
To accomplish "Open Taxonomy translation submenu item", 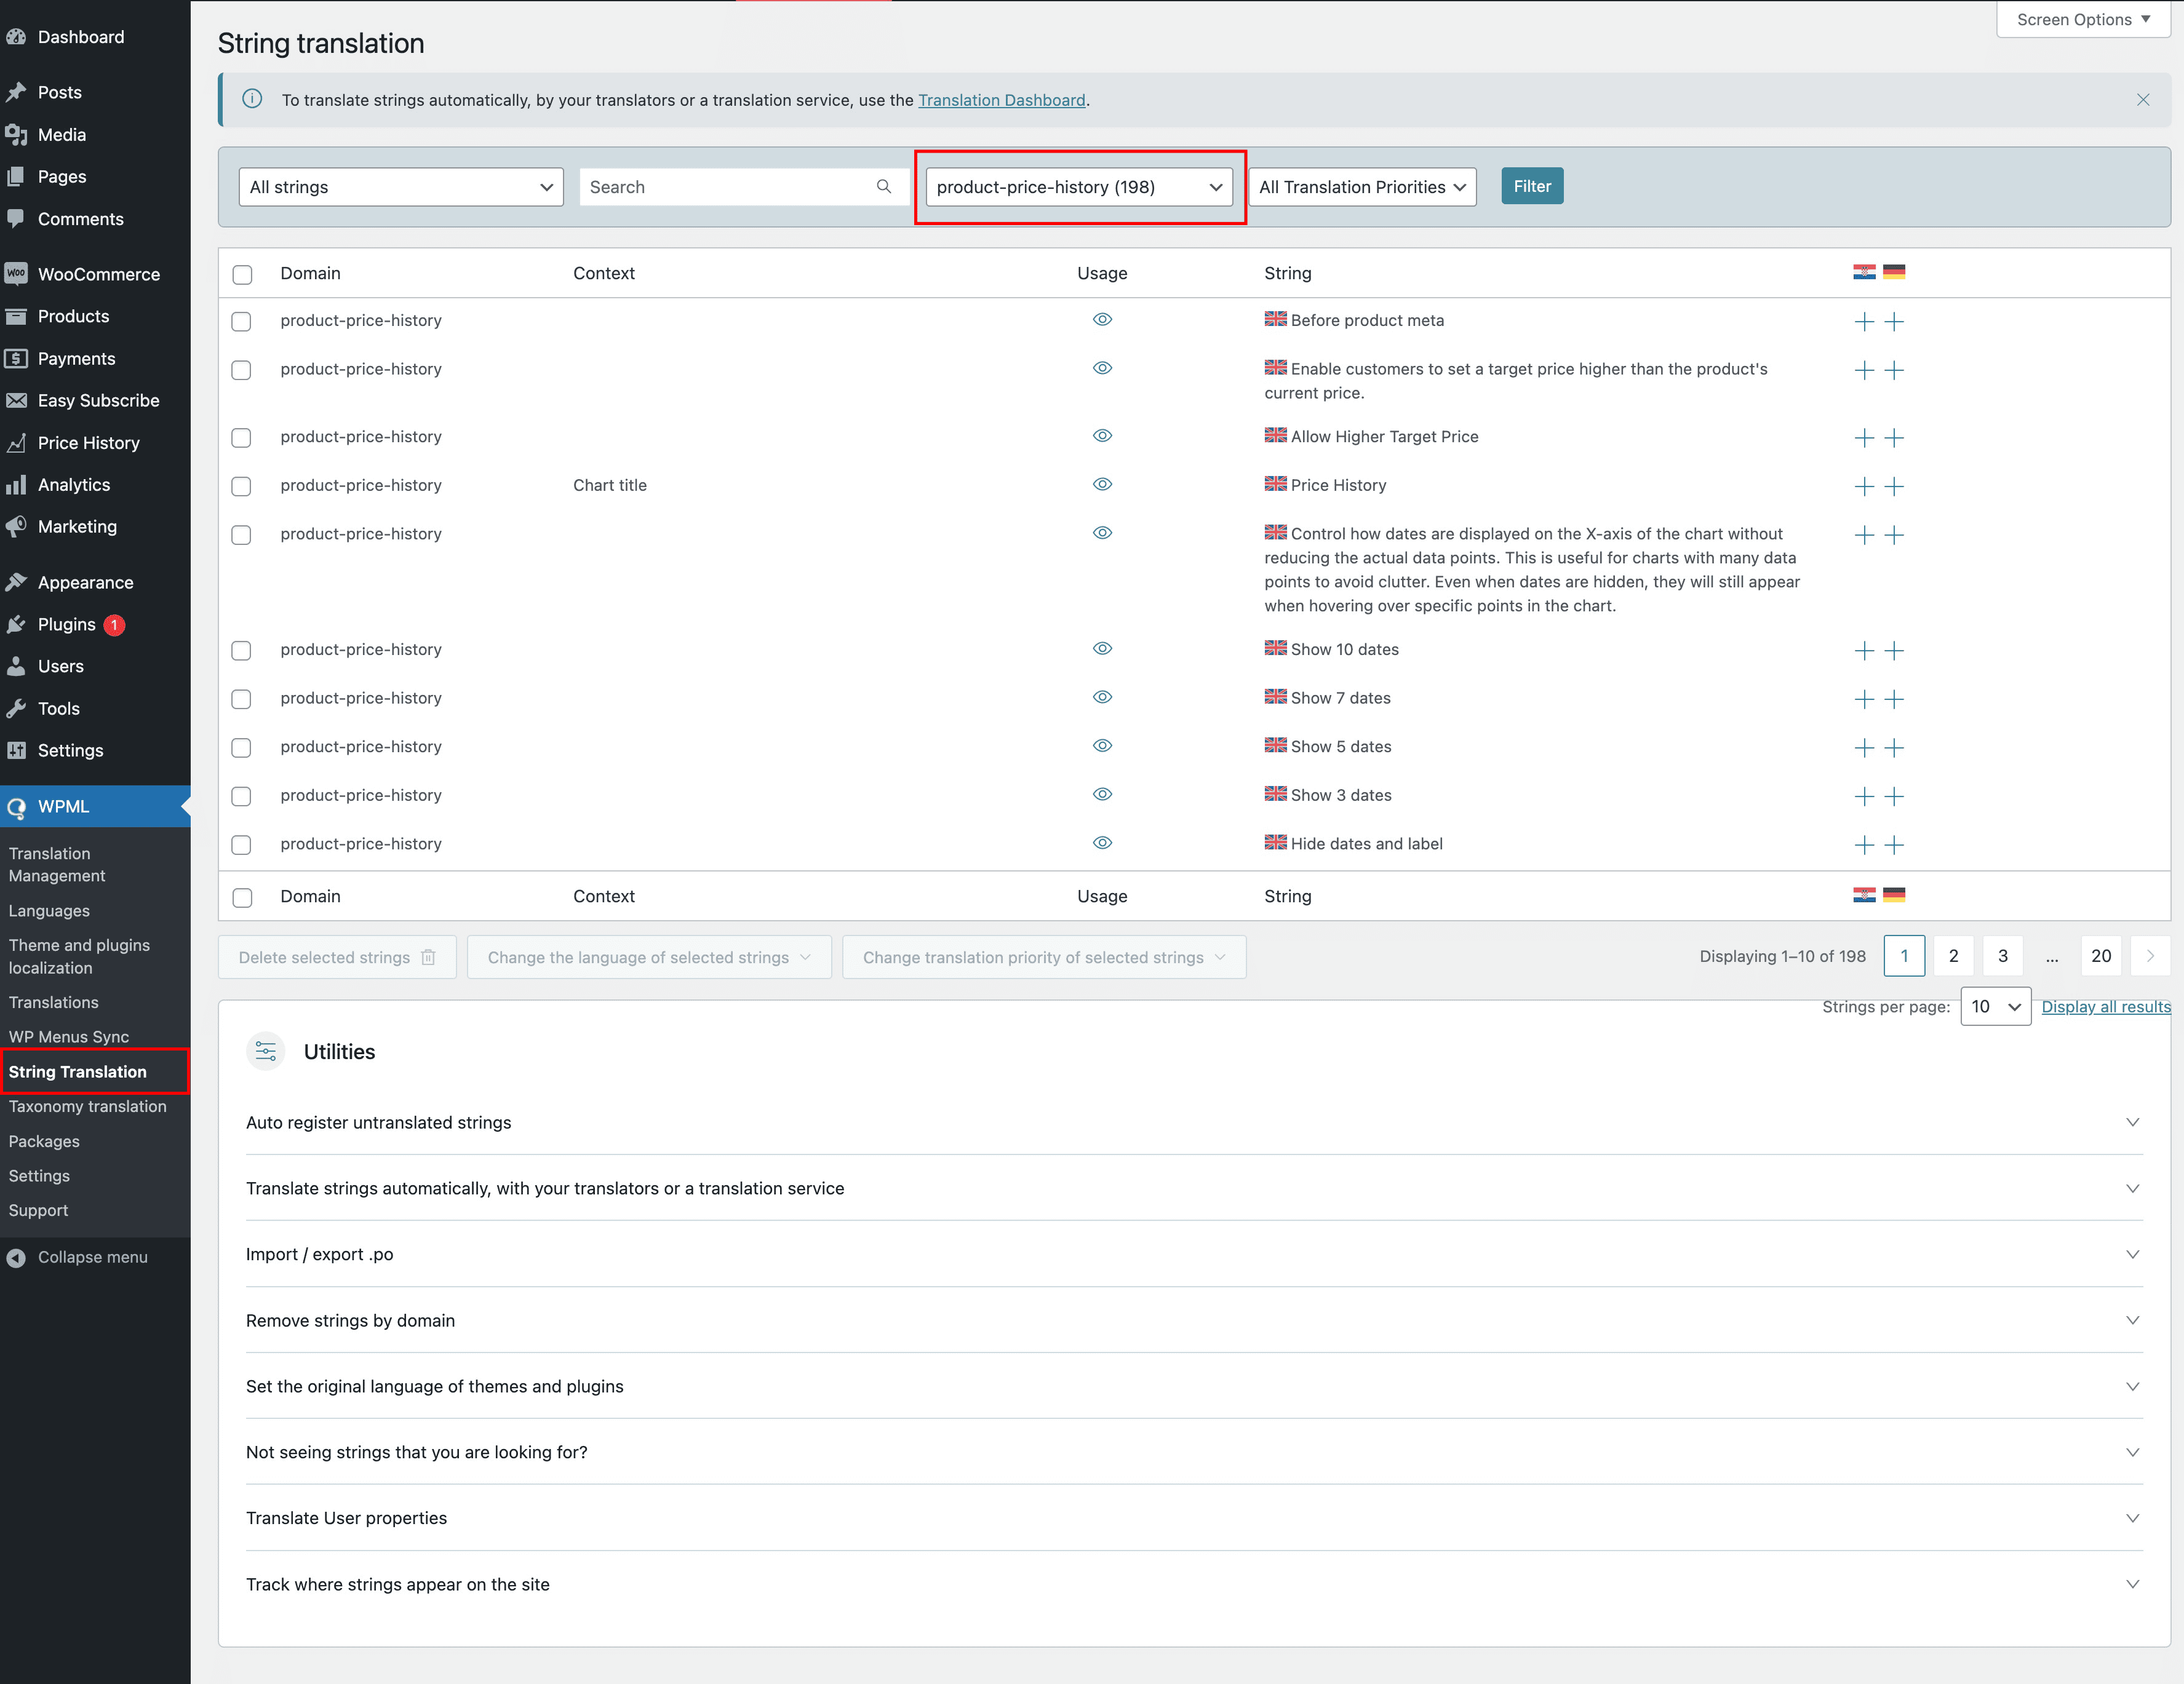I will 88,1106.
